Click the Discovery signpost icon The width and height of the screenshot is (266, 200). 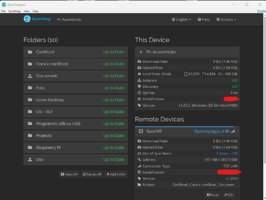pos(139,86)
